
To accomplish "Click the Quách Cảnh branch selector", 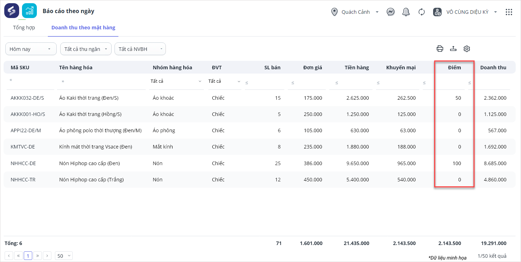I will tap(355, 12).
